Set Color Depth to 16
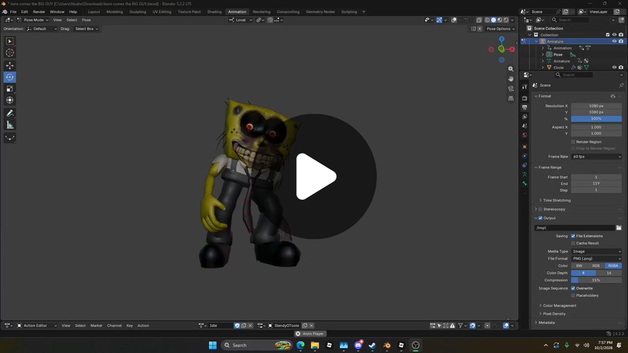 609,273
